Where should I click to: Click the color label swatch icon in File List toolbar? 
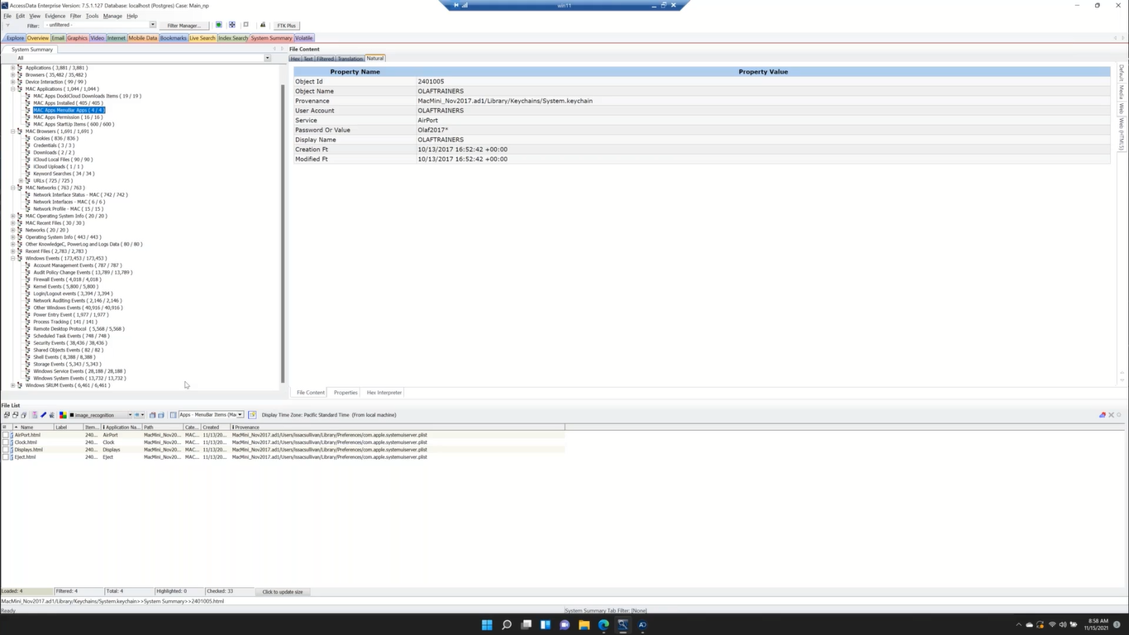[x=62, y=415]
